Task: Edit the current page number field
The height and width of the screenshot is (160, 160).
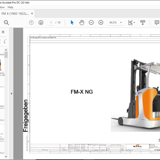Action: [x=51, y=22]
